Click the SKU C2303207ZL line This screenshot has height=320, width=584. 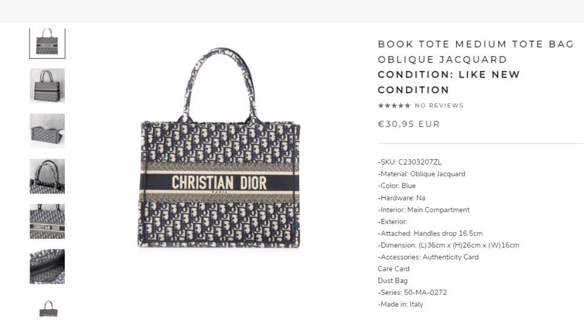coord(410,162)
